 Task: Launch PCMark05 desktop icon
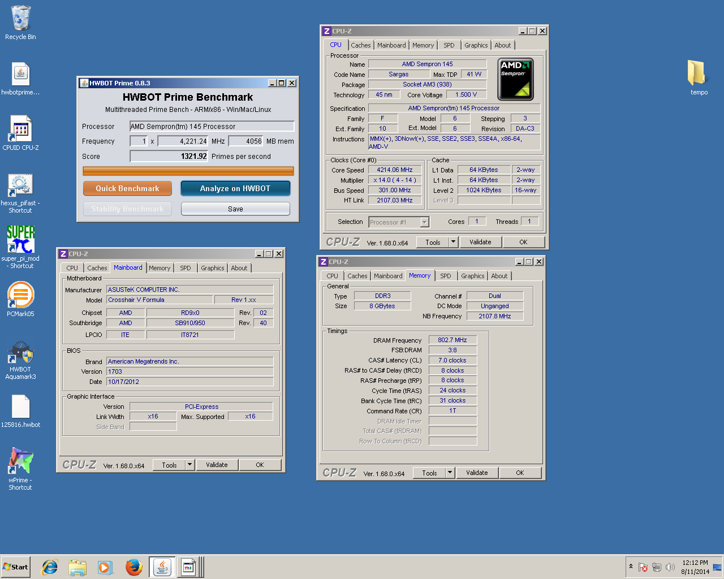pos(20,300)
